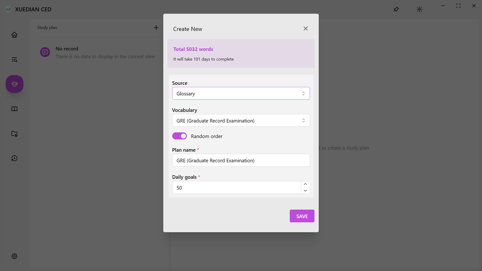Click the Random order label
This screenshot has width=482, height=271.
pos(207,136)
